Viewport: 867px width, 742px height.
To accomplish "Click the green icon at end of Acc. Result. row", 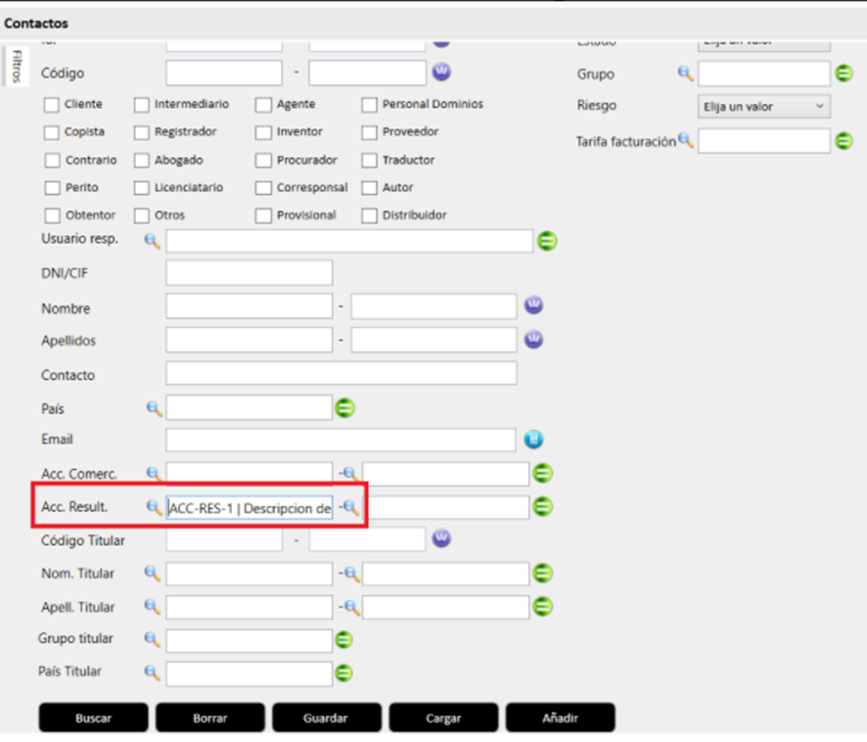I will (x=543, y=506).
